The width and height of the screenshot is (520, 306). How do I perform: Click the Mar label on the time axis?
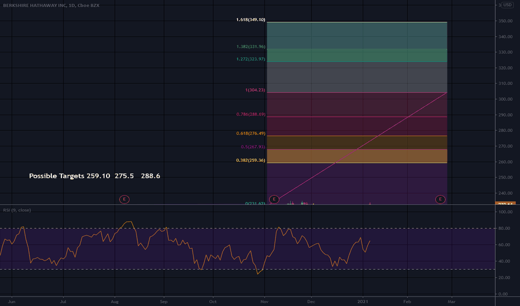pos(451,302)
